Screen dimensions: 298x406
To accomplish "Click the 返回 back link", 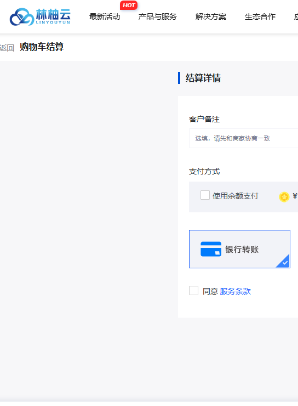I will pos(7,48).
